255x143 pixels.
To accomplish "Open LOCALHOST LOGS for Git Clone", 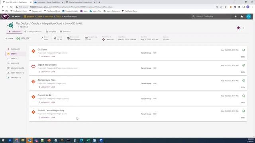I will click(47, 56).
